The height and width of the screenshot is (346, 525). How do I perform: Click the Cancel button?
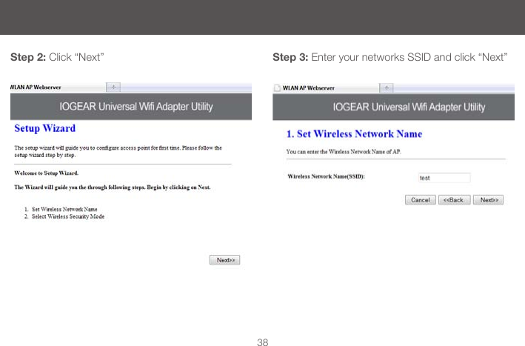pyautogui.click(x=420, y=200)
